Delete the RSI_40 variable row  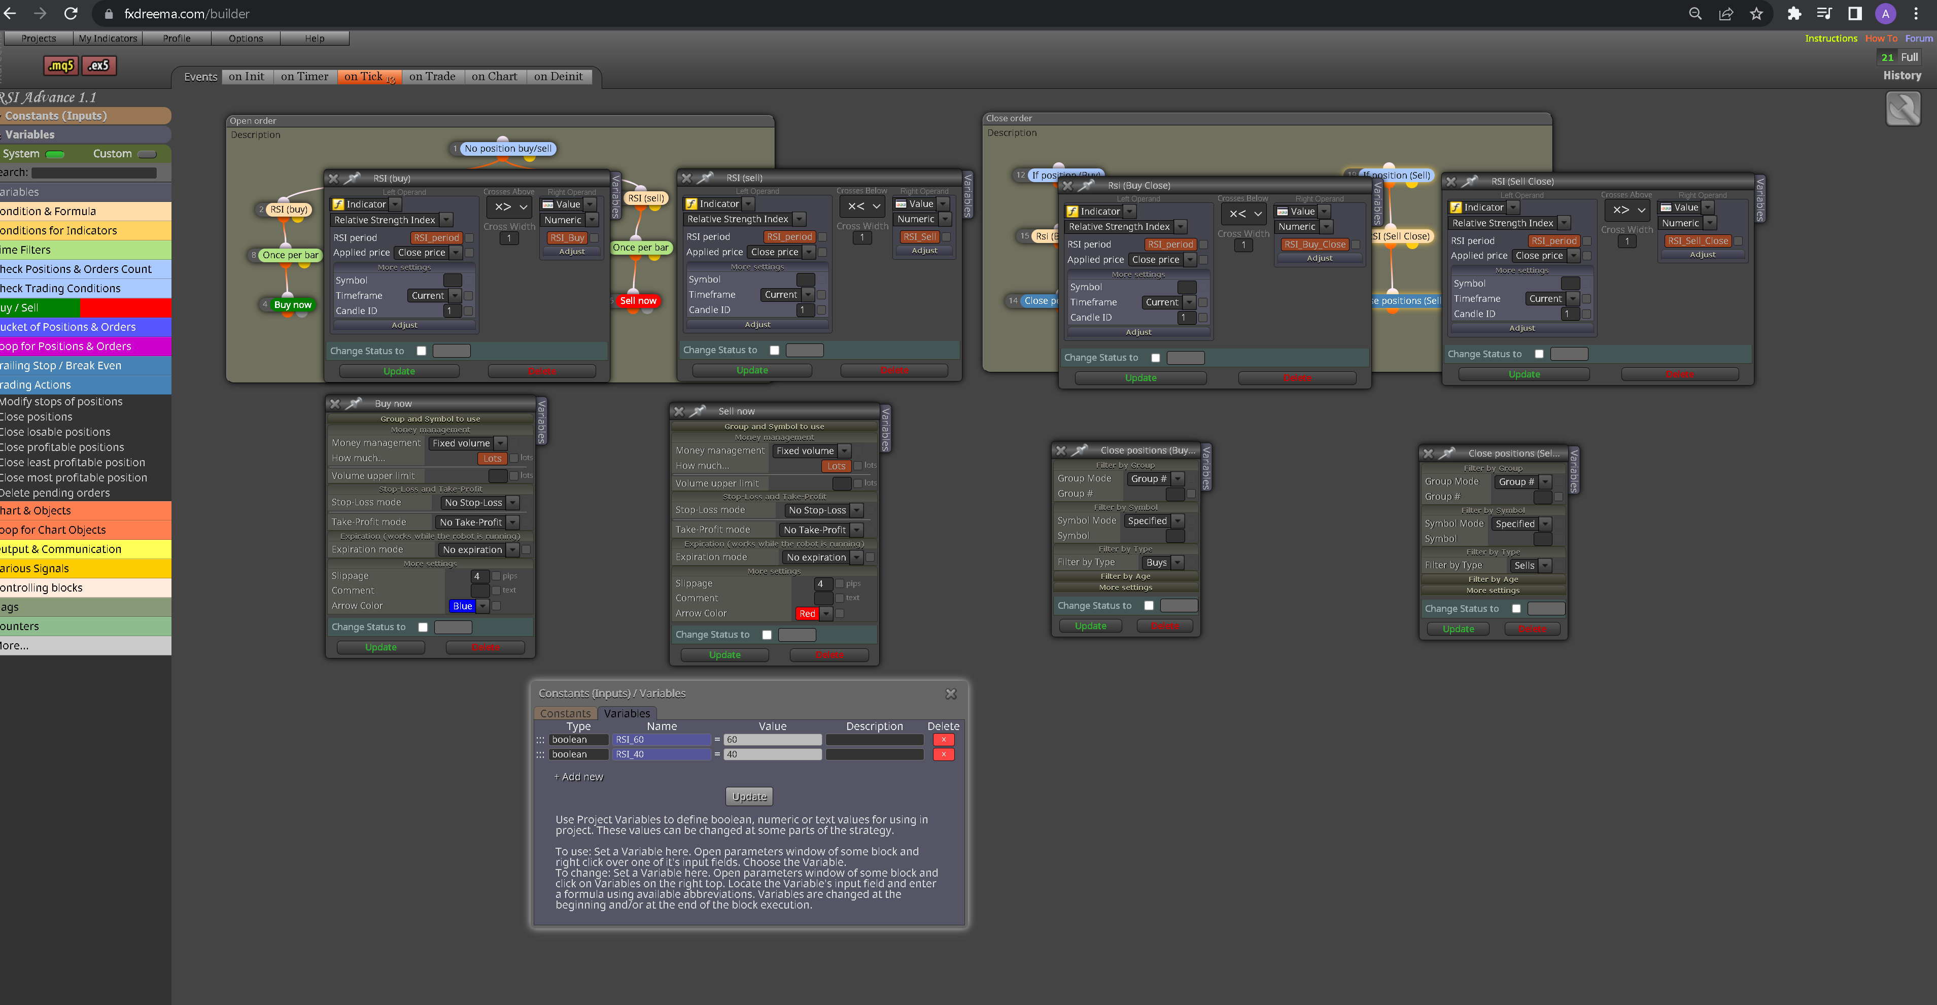(x=944, y=754)
